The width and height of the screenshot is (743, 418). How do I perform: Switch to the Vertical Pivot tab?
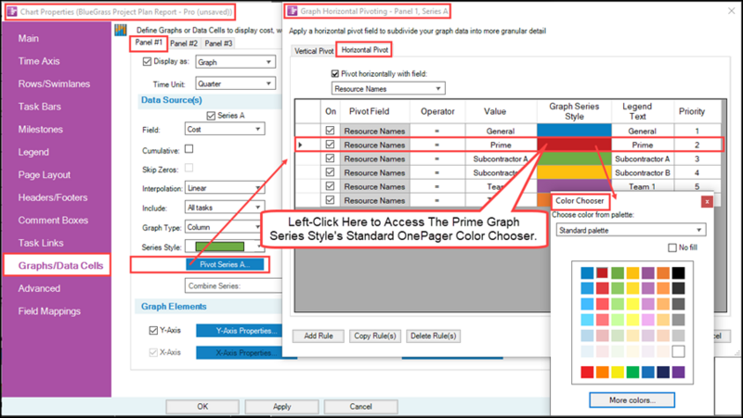tap(314, 51)
